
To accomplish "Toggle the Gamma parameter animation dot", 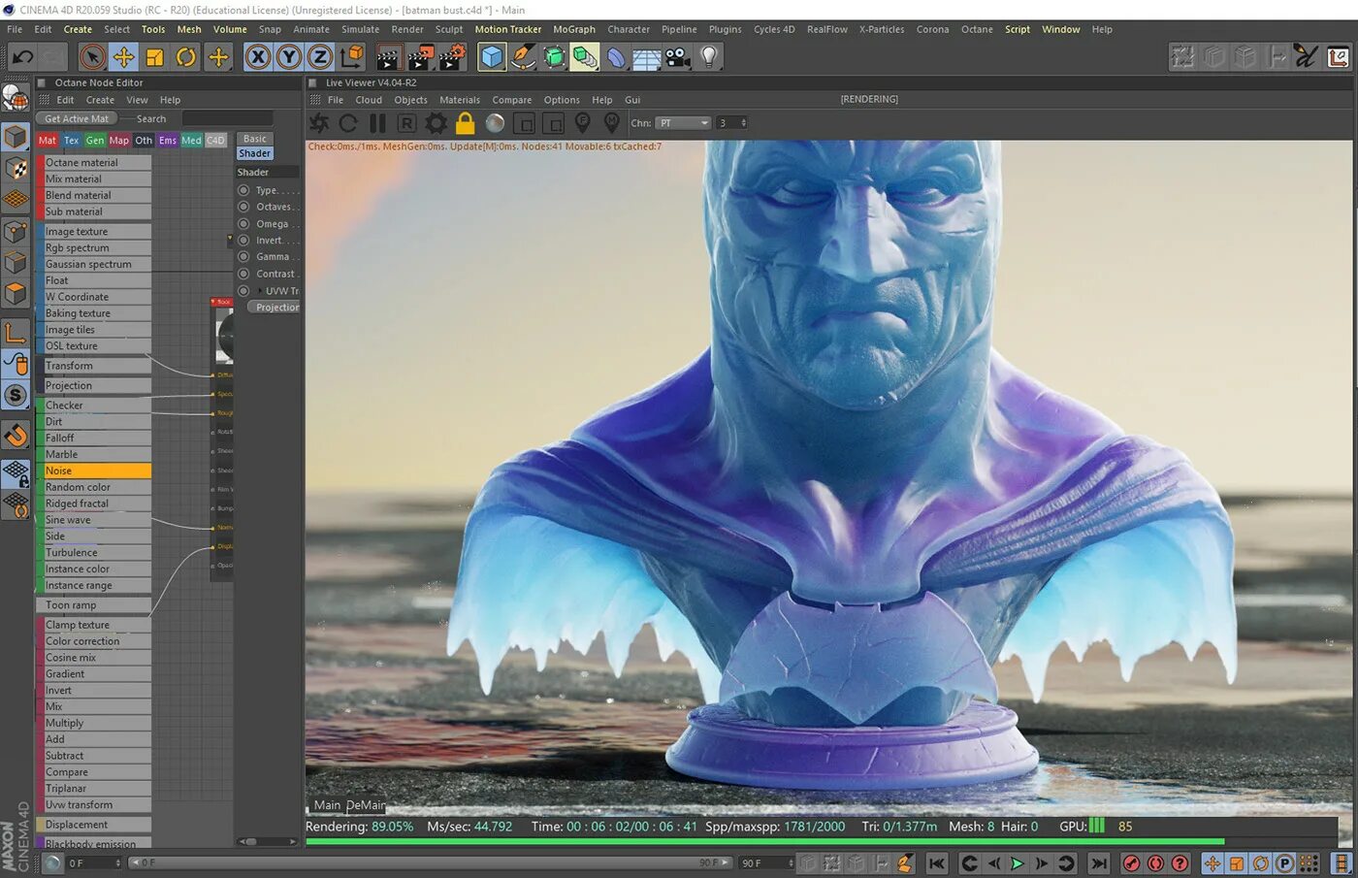I will (x=243, y=257).
